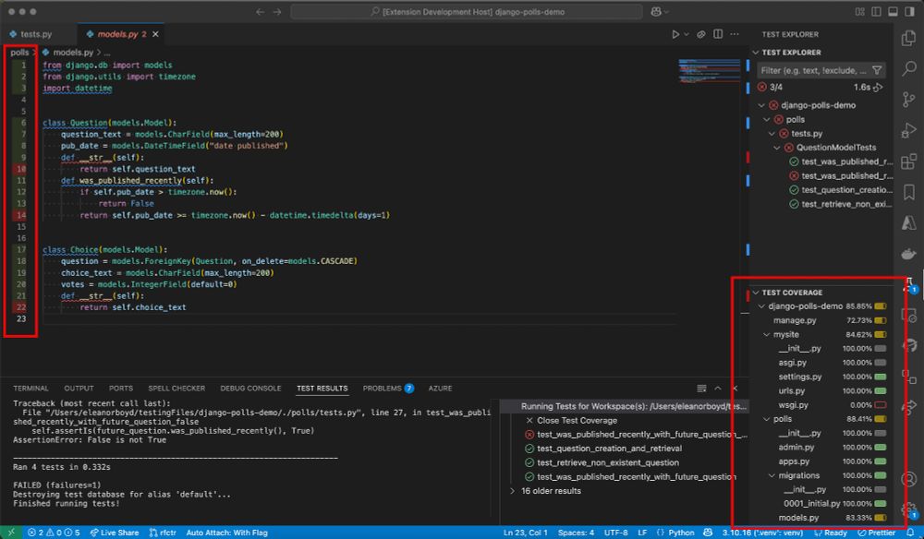Open the Accounts icon in activity bar
The height and width of the screenshot is (539, 924).
(x=908, y=479)
